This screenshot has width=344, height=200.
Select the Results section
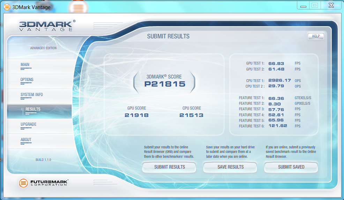pos(39,111)
